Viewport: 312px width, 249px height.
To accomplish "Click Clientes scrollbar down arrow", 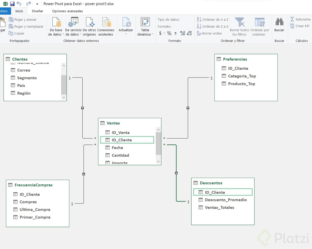I will (x=64, y=97).
